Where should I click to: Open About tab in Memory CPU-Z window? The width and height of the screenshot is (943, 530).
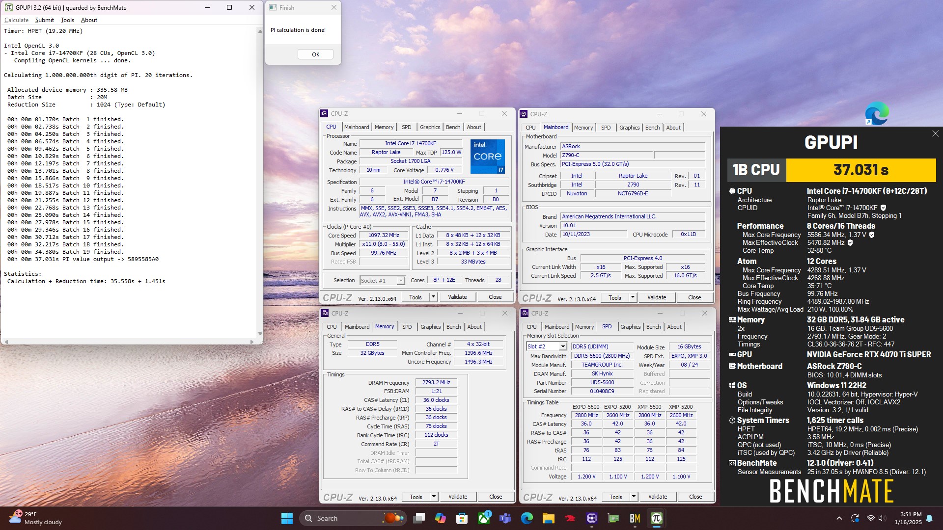point(474,327)
